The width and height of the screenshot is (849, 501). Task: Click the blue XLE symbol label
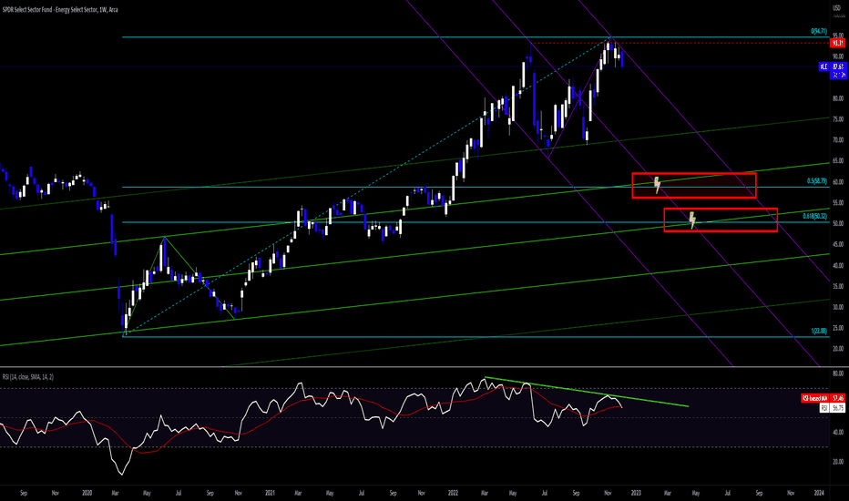click(x=823, y=66)
